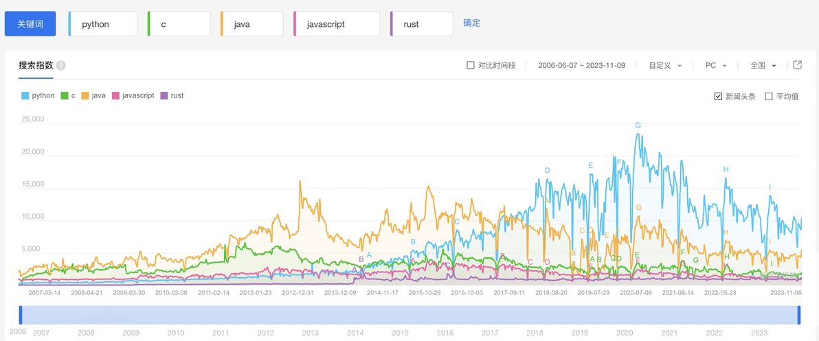The height and width of the screenshot is (341, 819).
Task: Click the help question mark beside 搜索指数
Action: [x=61, y=66]
